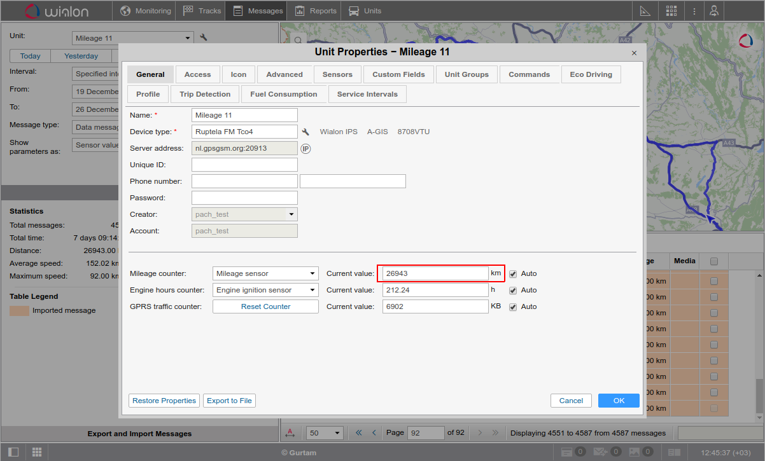This screenshot has height=461, width=765.
Task: Open the Engine hours counter dropdown
Action: (x=265, y=290)
